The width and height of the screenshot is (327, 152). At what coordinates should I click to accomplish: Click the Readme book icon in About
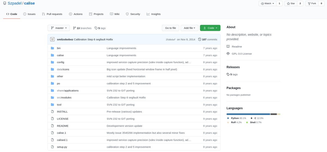pos(228,47)
